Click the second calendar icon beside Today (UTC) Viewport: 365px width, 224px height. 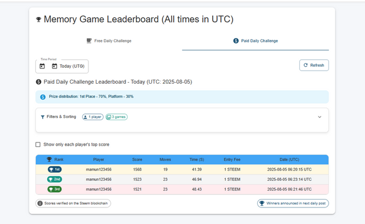pyautogui.click(x=55, y=66)
